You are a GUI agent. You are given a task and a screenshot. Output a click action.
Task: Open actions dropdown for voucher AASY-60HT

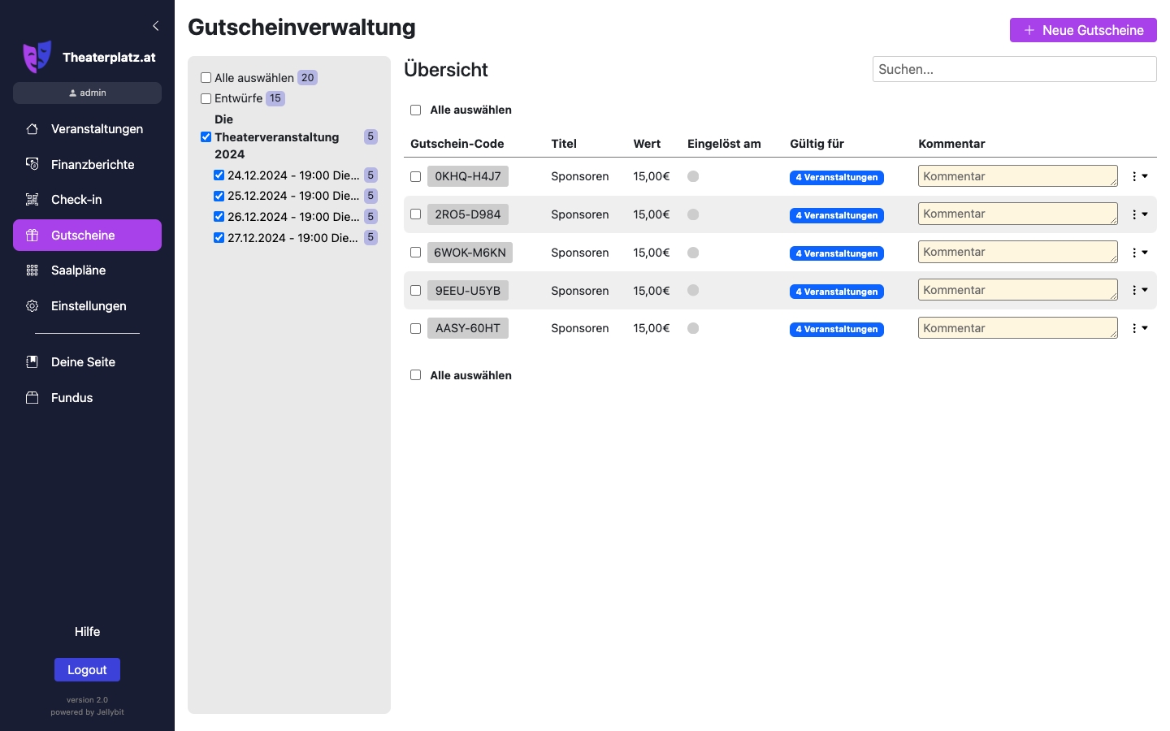(1139, 328)
